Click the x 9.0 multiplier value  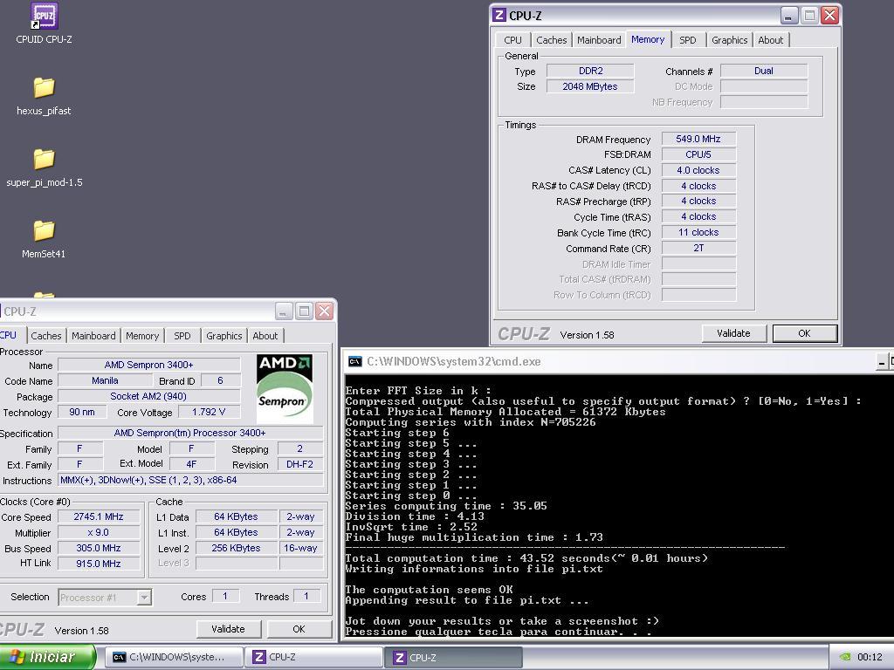99,532
